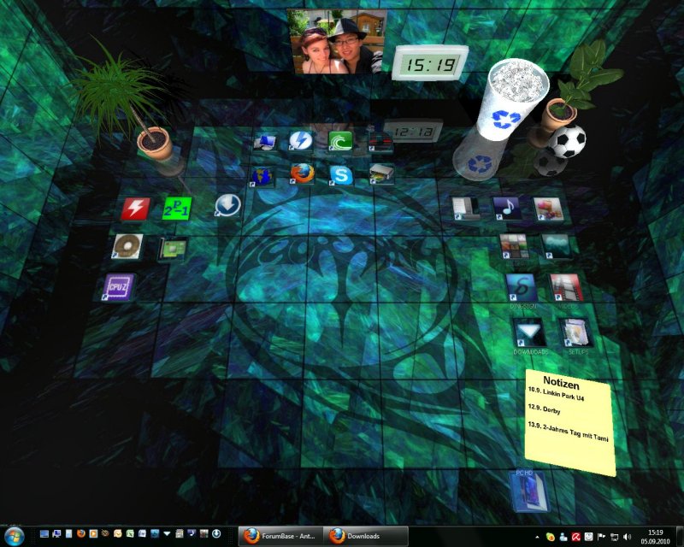Open the green BitComet icon
The image size is (684, 547).
click(x=340, y=141)
